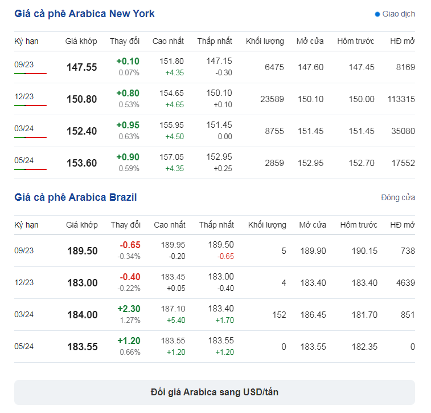Click the price range bar under New York 09/23
This screenshot has height=413, width=431.
[x=31, y=74]
